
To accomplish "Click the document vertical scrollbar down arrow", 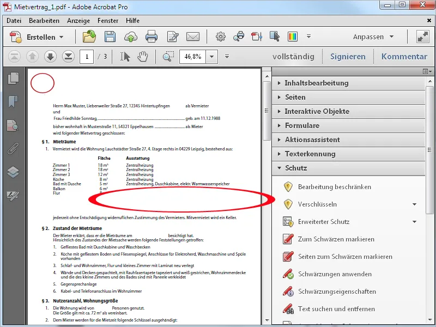I will point(267,320).
